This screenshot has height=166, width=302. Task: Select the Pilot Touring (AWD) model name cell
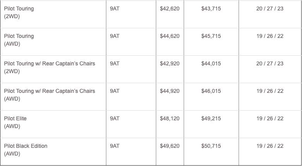(x=19, y=40)
